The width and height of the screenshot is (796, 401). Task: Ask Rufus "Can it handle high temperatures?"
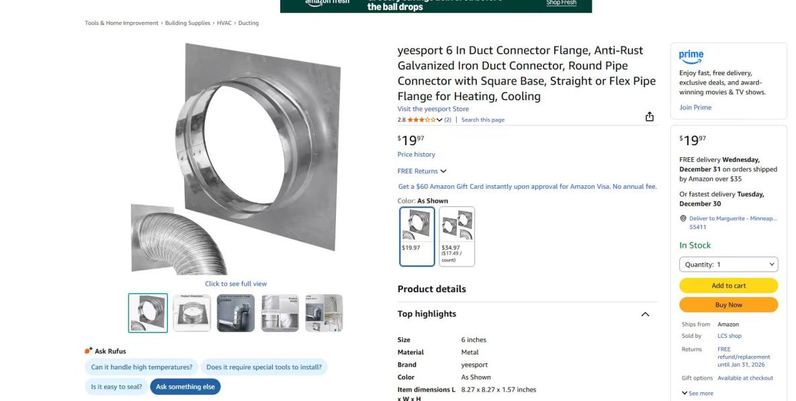142,367
